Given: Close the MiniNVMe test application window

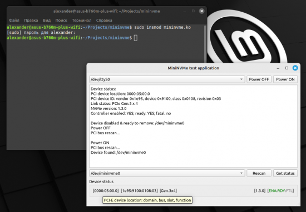Looking at the screenshot, I should (x=295, y=68).
